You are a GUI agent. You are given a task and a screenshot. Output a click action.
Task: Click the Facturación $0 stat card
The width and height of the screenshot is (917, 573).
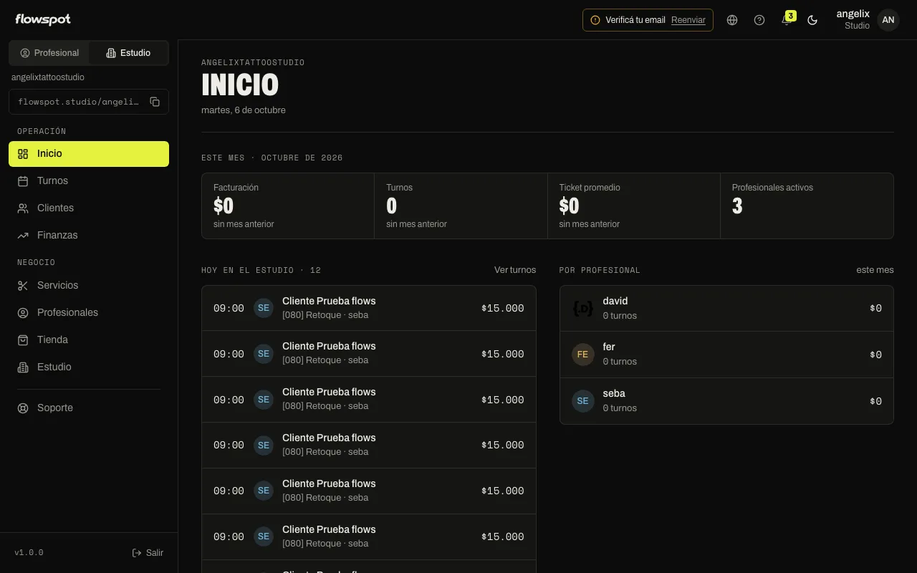click(x=288, y=206)
